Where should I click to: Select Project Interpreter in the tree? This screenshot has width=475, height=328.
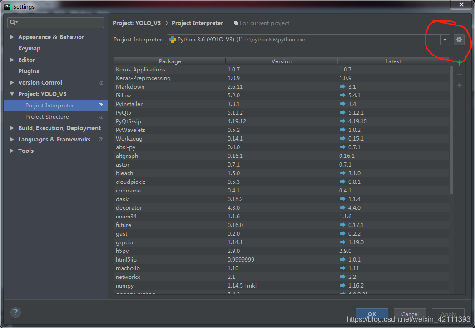click(55, 106)
